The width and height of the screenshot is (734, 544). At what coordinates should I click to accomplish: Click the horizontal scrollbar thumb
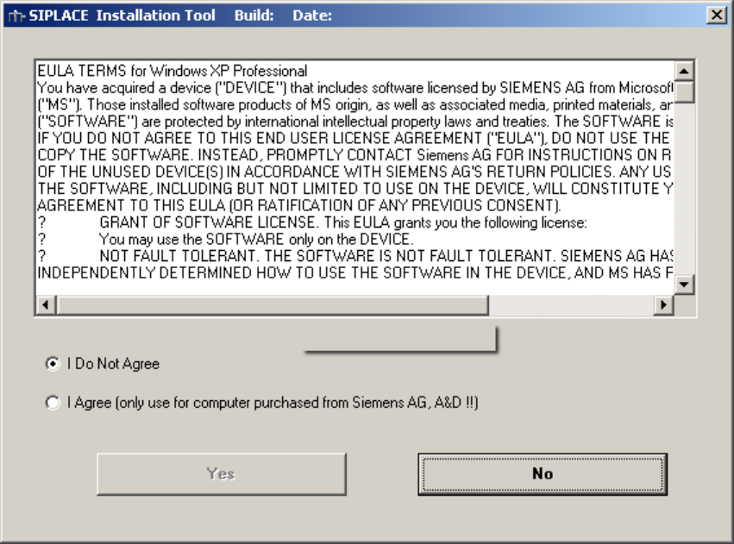(273, 305)
